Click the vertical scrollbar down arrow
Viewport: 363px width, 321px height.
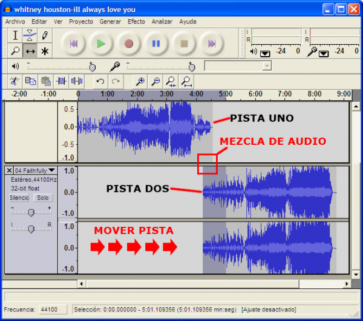point(356,275)
